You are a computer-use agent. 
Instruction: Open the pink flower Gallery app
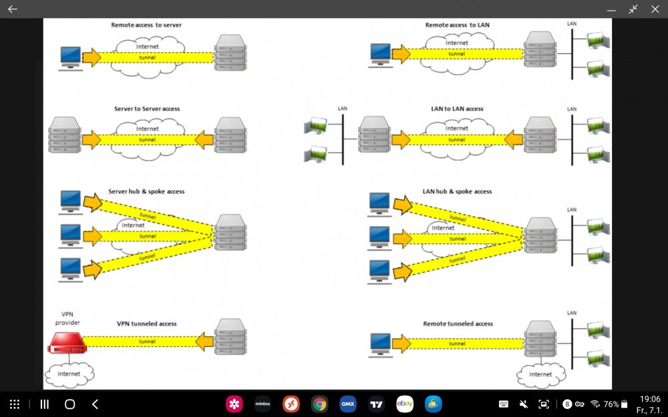tap(234, 404)
